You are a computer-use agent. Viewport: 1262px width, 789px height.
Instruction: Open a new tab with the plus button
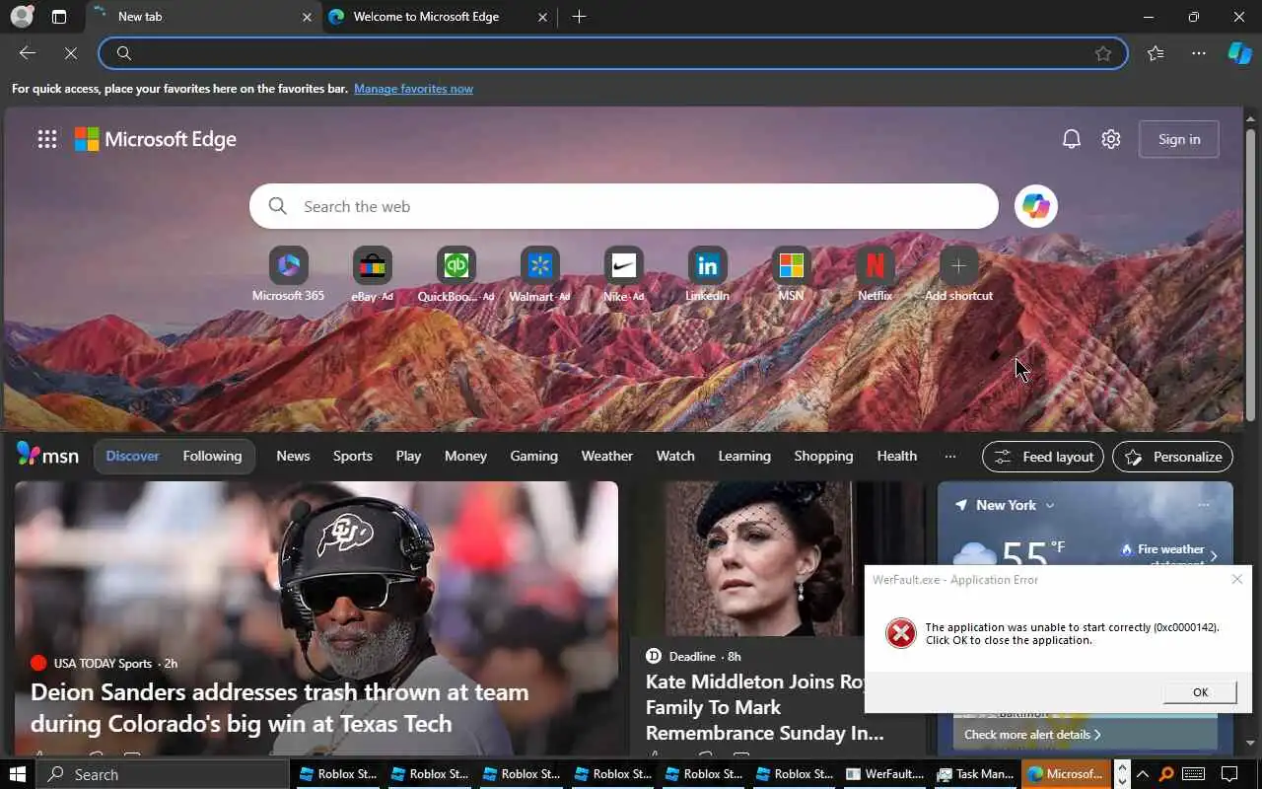(579, 17)
